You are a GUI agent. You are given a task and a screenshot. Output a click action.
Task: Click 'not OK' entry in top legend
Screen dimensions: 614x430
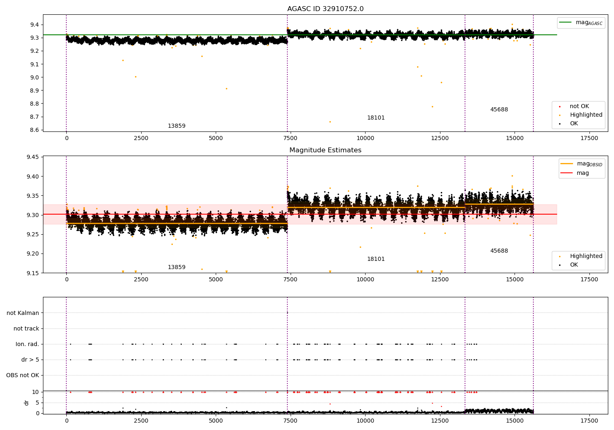(579, 106)
